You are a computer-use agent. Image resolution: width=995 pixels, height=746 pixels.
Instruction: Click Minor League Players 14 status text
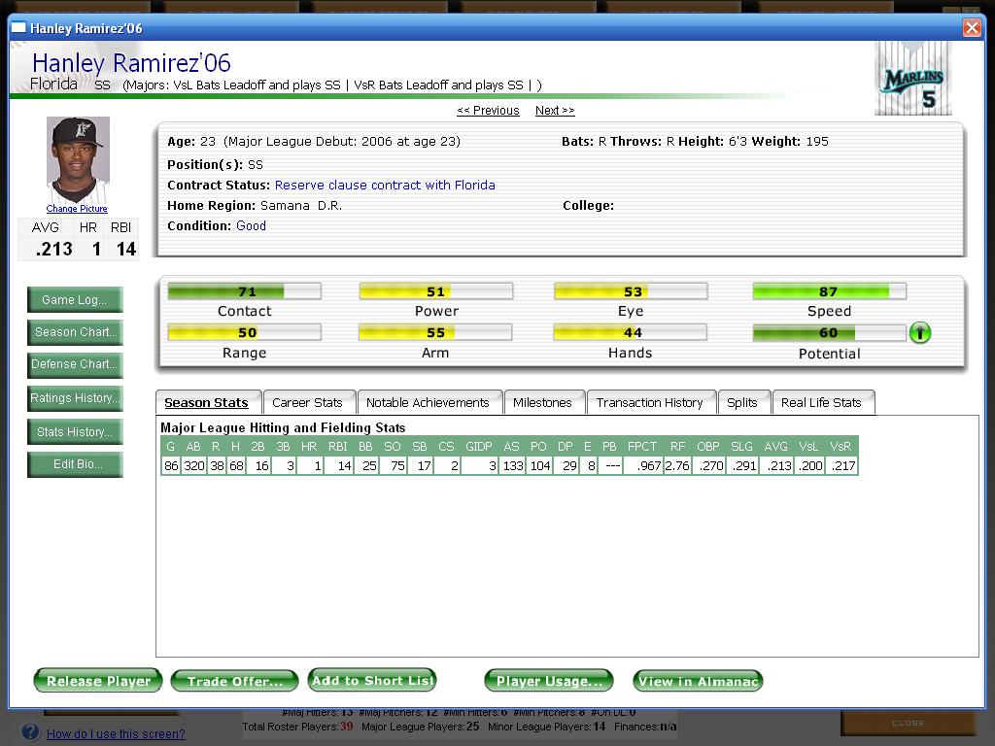[x=546, y=727]
